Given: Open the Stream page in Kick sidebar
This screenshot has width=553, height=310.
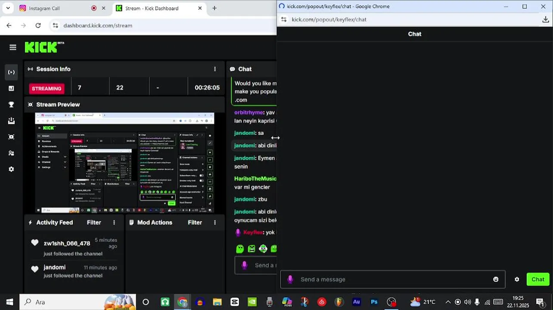Looking at the screenshot, I should (x=12, y=72).
